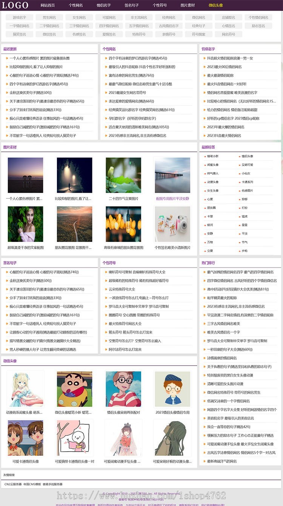Select the 卡通系列 tag
283x506 pixels.
247,182
